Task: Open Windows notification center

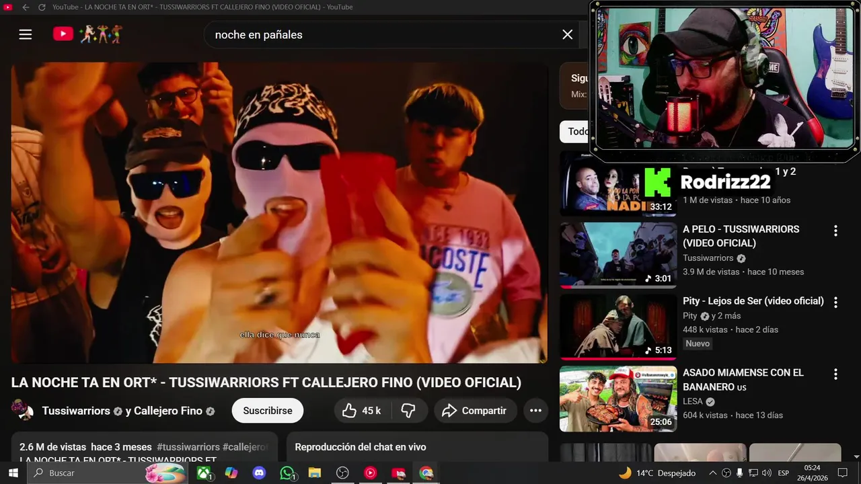Action: click(x=843, y=473)
